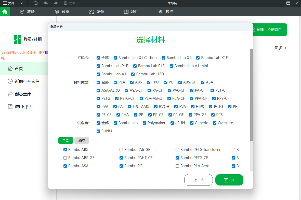Check the Bambu PETG Translucent filament
301x200 pixels.
tap(177, 150)
